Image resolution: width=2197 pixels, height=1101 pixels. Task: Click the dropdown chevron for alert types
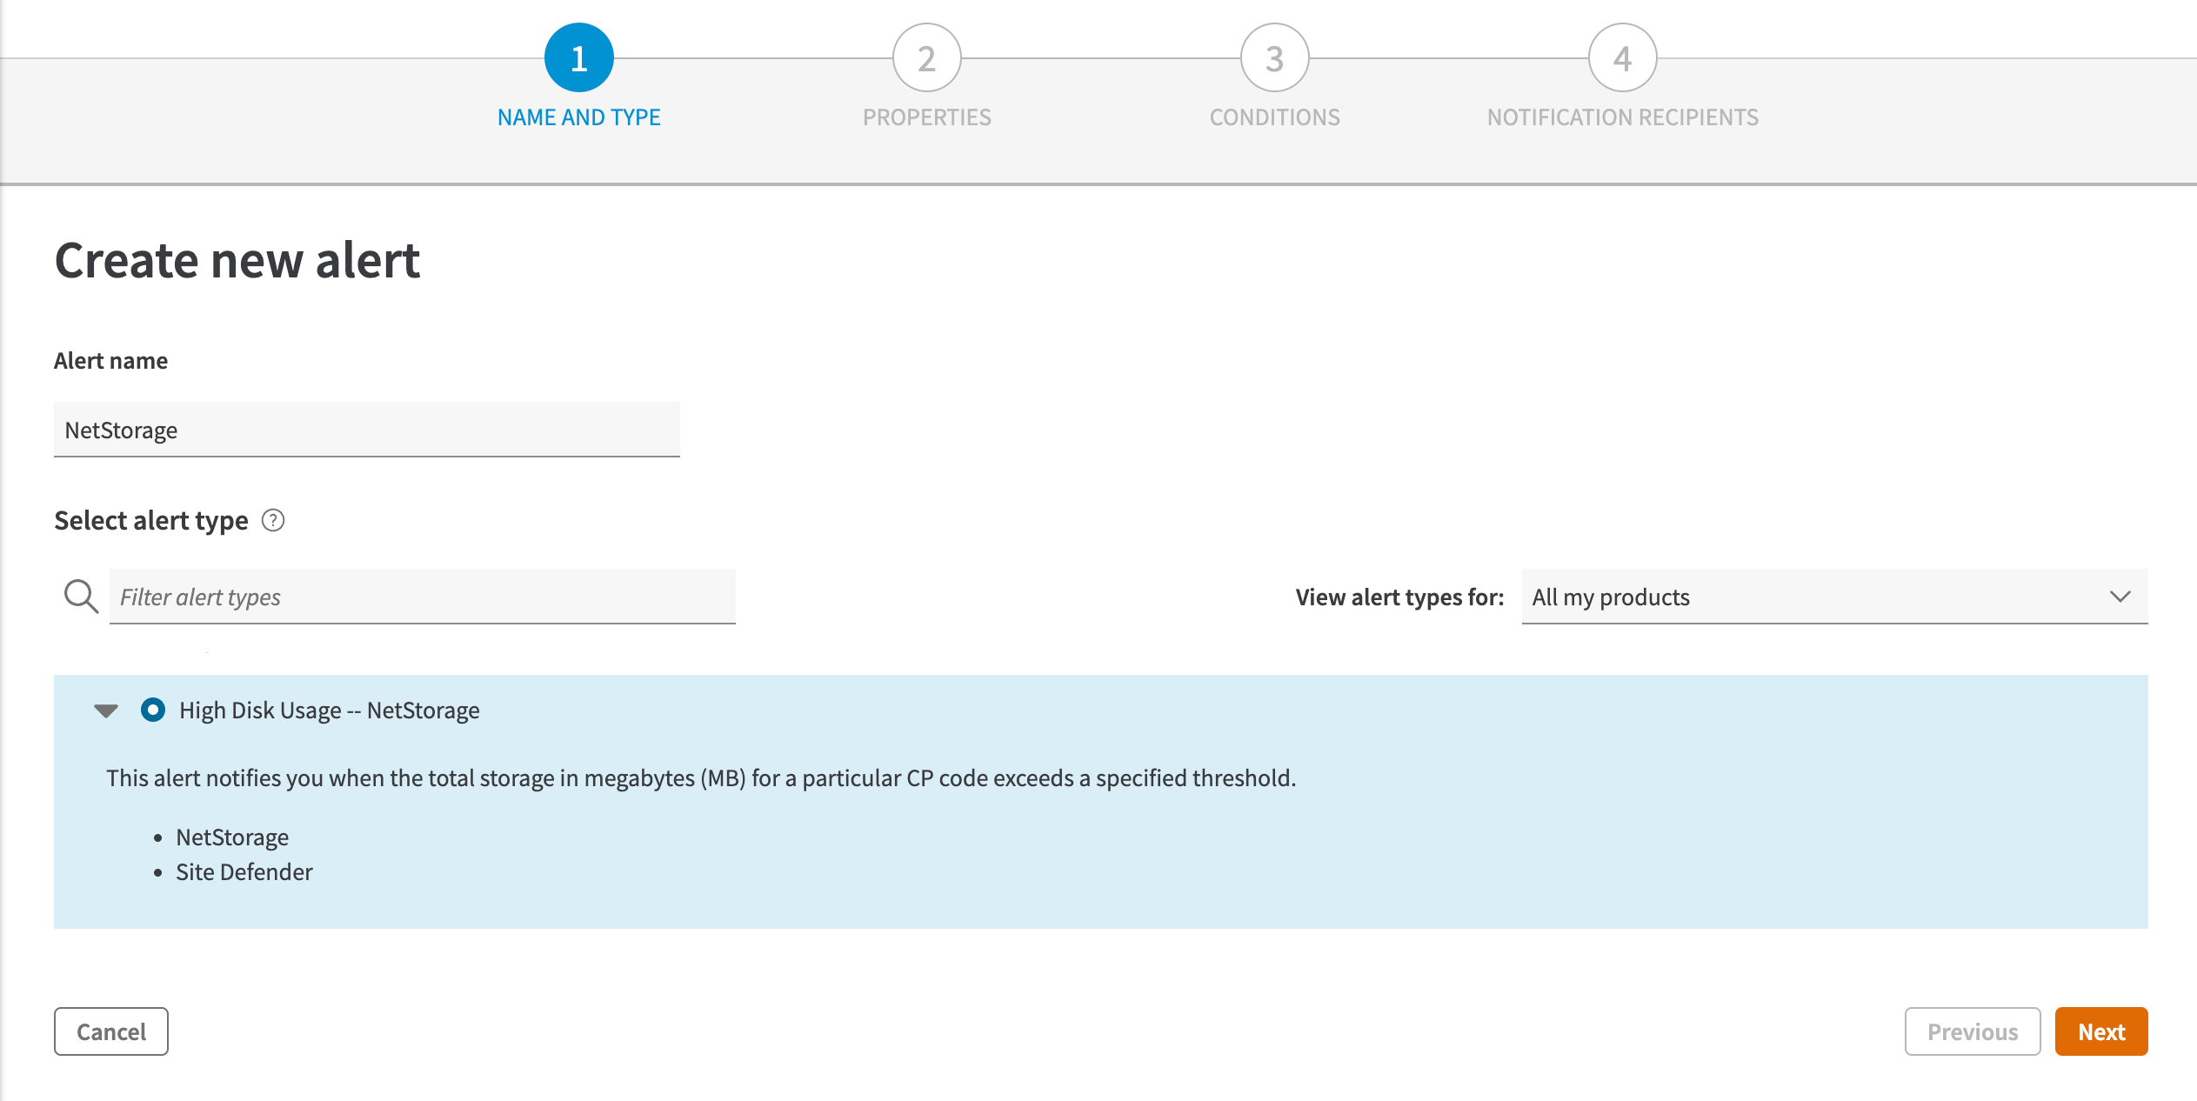click(x=2120, y=597)
